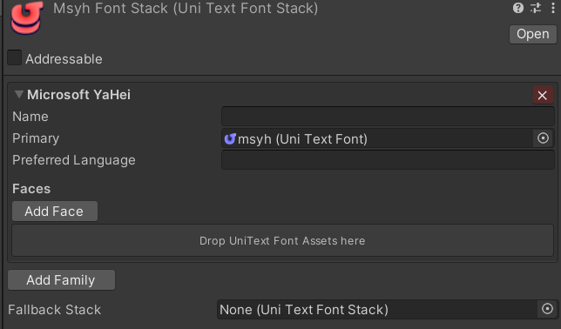
Task: Focus the Name text field
Action: pyautogui.click(x=388, y=117)
